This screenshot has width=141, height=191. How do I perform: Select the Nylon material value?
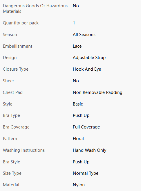click(x=79, y=185)
